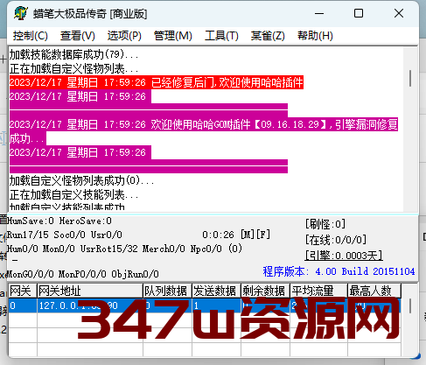Minimize the 蜡笔大极品传奇 window
The height and width of the screenshot is (365, 426).
[319, 13]
